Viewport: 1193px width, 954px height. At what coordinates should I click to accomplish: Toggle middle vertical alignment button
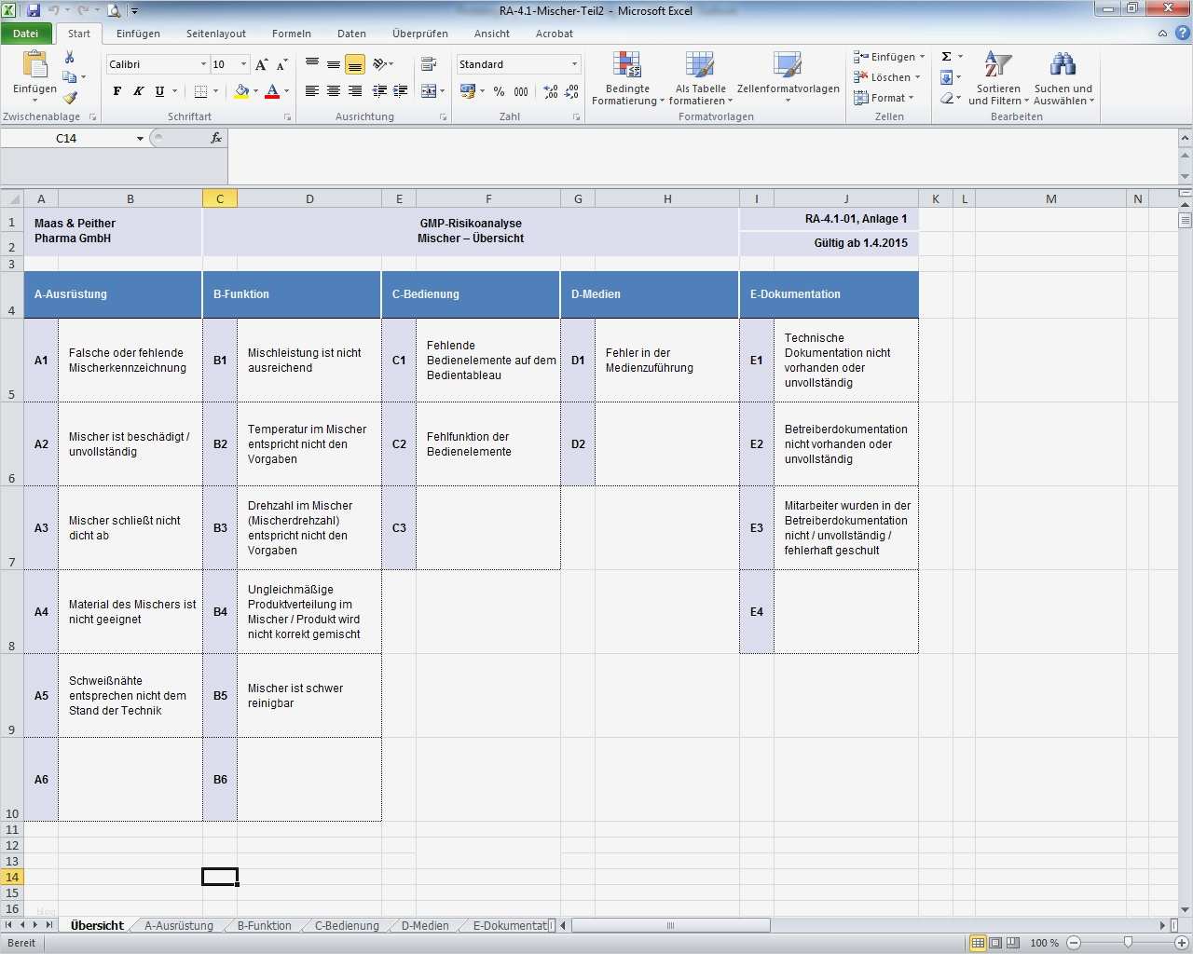click(x=334, y=64)
